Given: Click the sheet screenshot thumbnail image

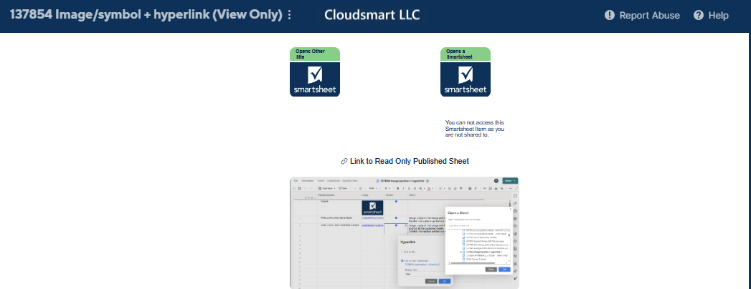Looking at the screenshot, I should (405, 233).
